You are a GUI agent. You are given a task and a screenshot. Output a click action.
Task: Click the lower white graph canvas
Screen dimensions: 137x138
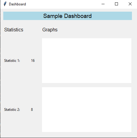(87, 110)
